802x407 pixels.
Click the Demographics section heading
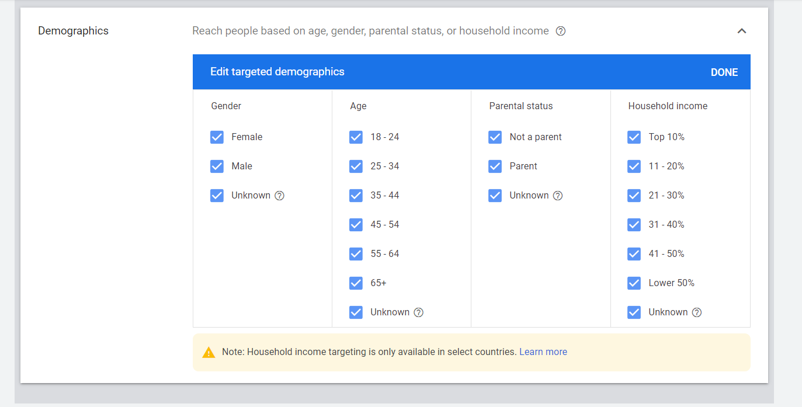pyautogui.click(x=74, y=31)
